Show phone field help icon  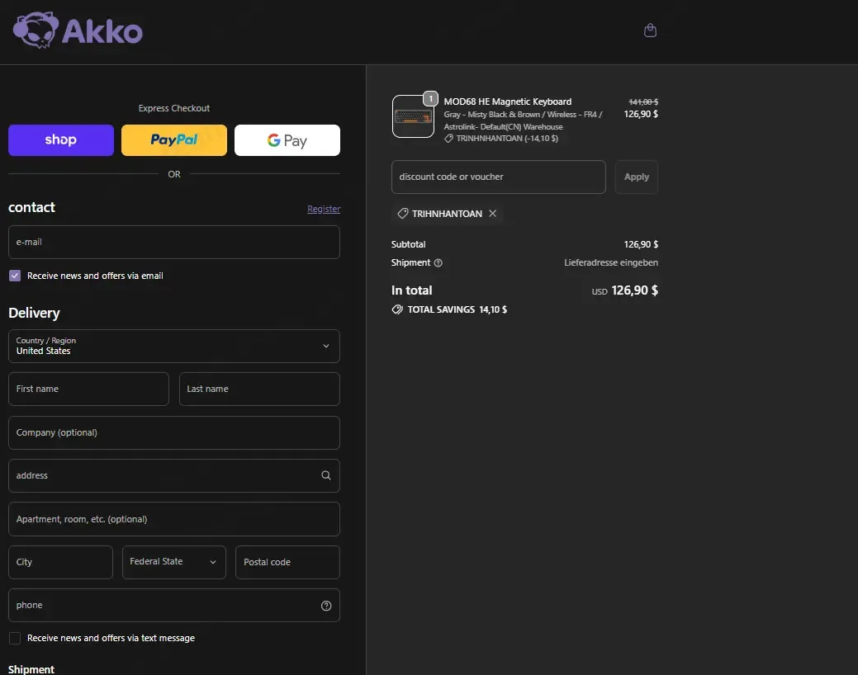(x=325, y=606)
